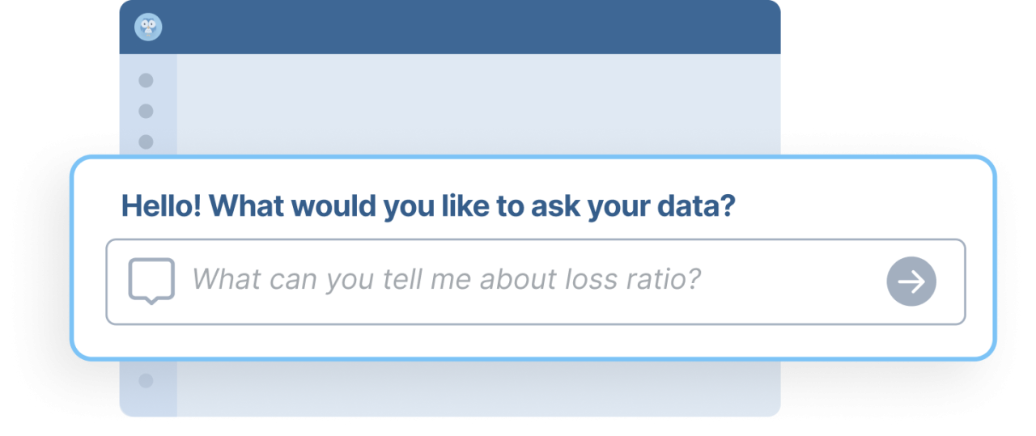Focus the 'What can you tell me' field
The image size is (1036, 436).
tap(536, 281)
